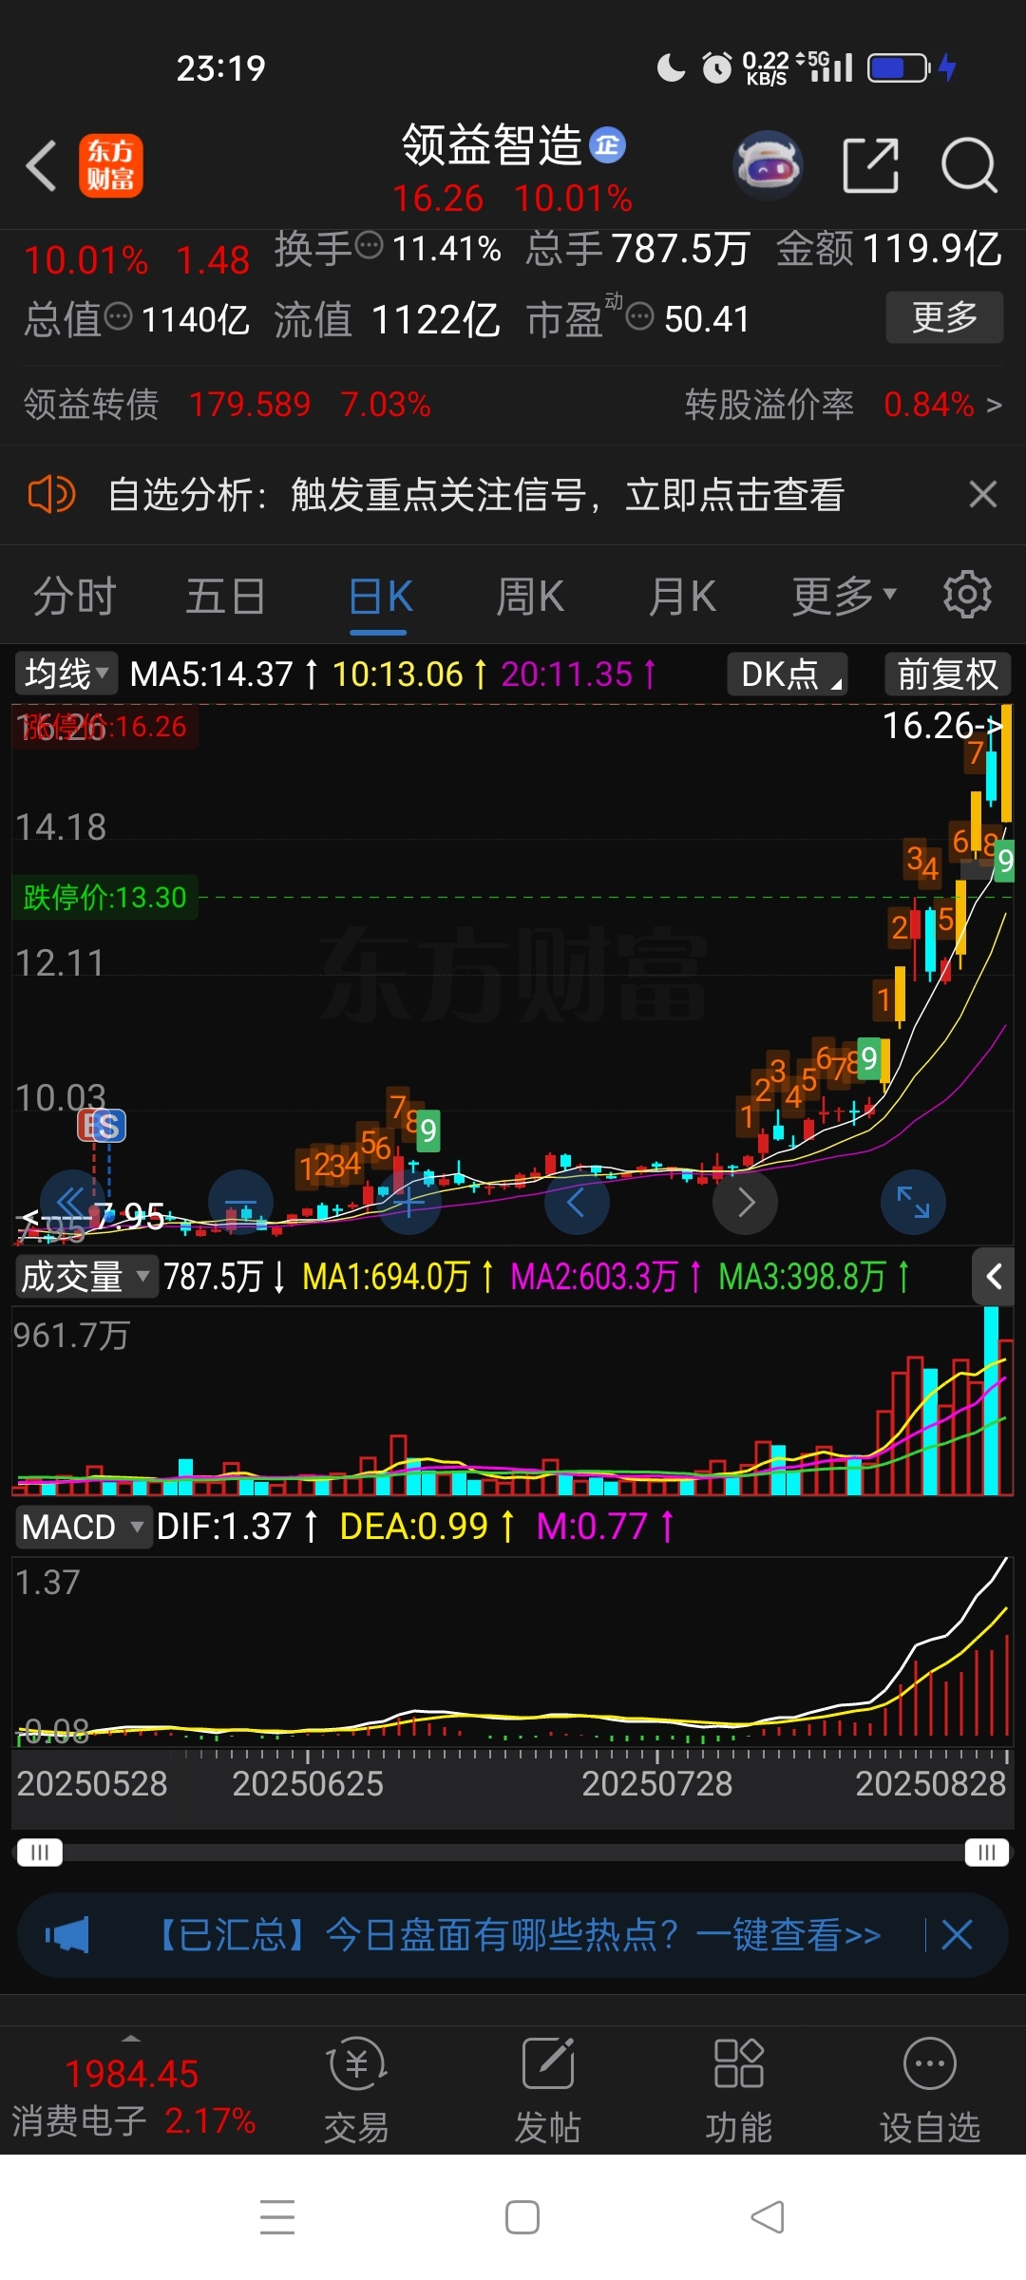This screenshot has width=1026, height=2280.
Task: Open the robot assistant avatar
Action: click(x=769, y=165)
